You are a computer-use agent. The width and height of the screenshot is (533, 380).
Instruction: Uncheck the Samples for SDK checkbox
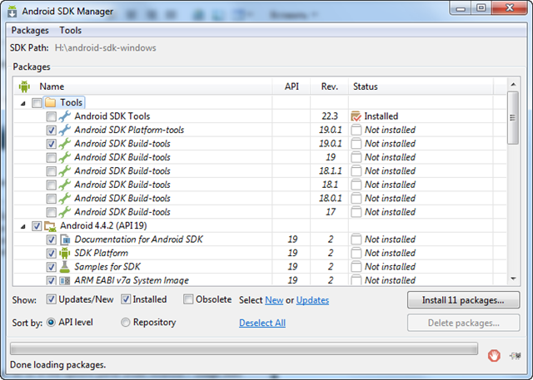coord(51,267)
